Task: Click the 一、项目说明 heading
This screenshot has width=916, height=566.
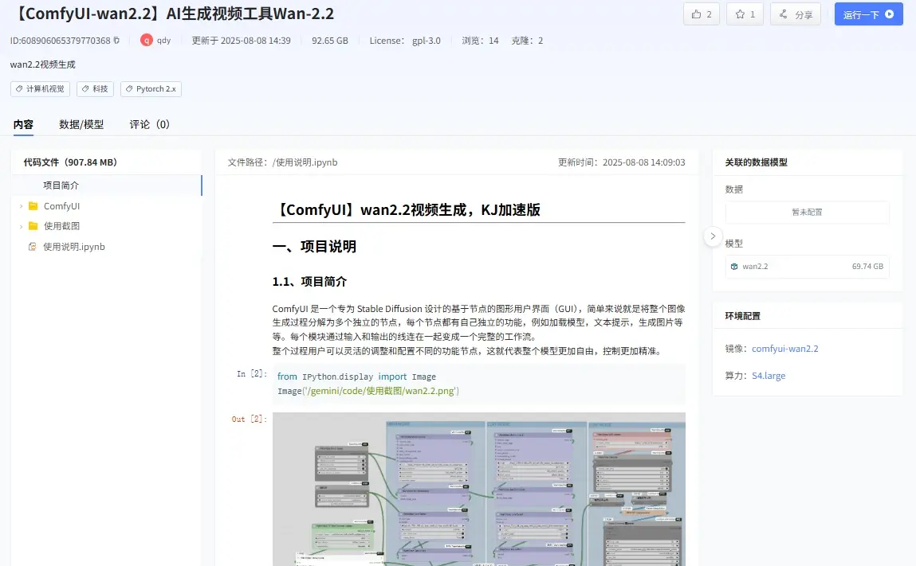Action: tap(314, 247)
